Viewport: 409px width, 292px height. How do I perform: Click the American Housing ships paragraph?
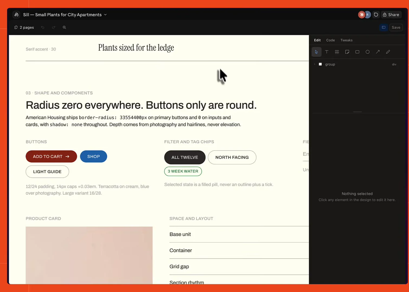click(133, 121)
